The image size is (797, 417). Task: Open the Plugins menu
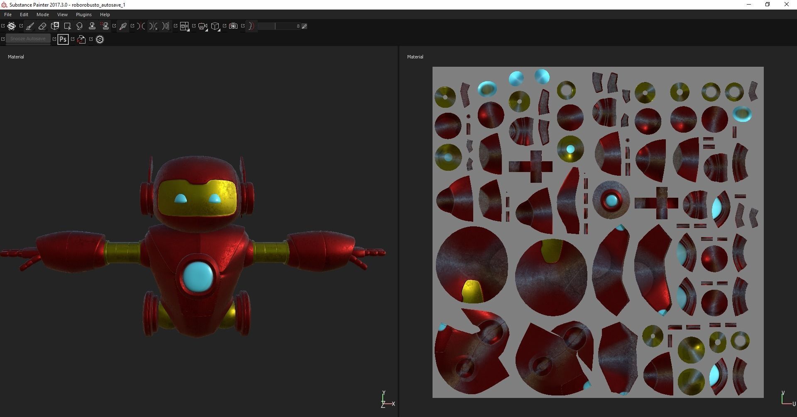[84, 15]
